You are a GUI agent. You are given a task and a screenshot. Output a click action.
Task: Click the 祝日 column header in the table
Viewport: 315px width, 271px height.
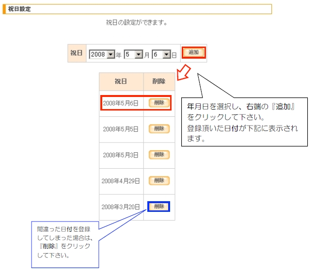point(121,81)
